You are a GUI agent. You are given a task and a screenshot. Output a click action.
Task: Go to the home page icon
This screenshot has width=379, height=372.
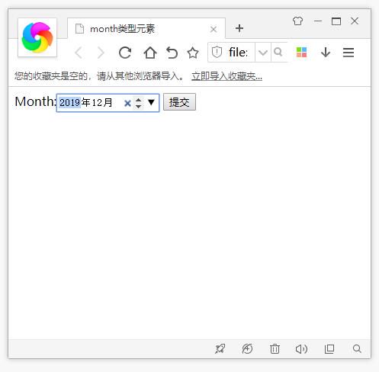pyautogui.click(x=150, y=53)
